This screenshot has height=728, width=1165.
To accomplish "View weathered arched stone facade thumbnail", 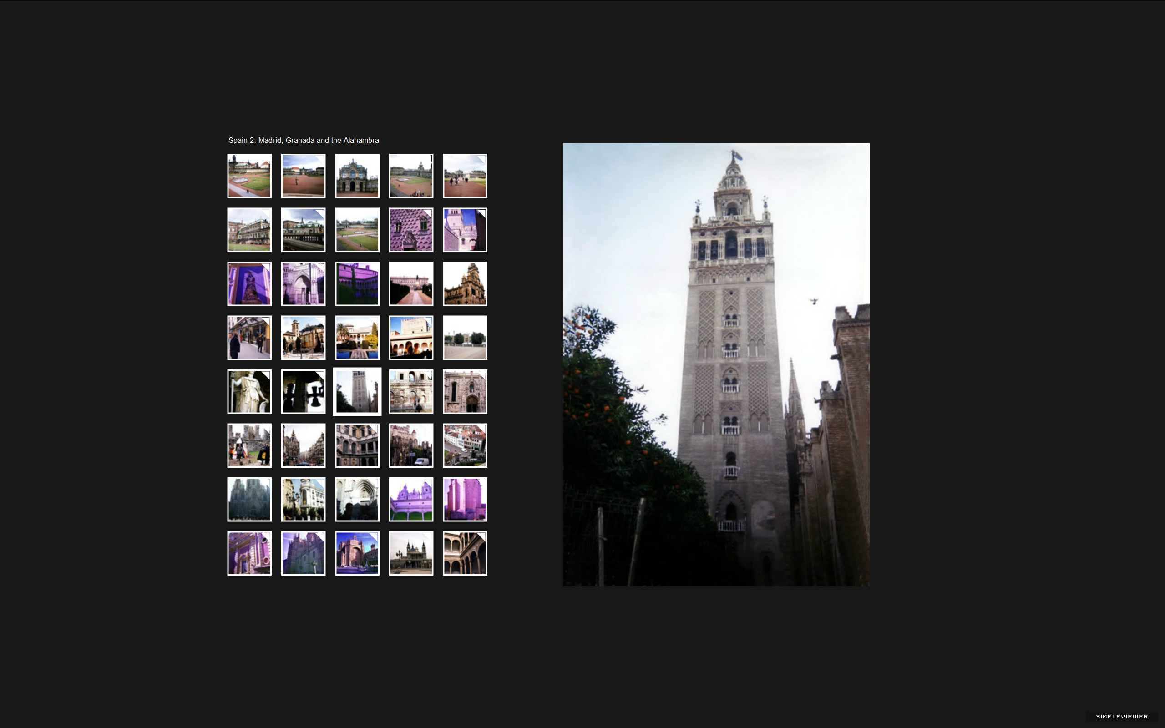I will (x=411, y=391).
